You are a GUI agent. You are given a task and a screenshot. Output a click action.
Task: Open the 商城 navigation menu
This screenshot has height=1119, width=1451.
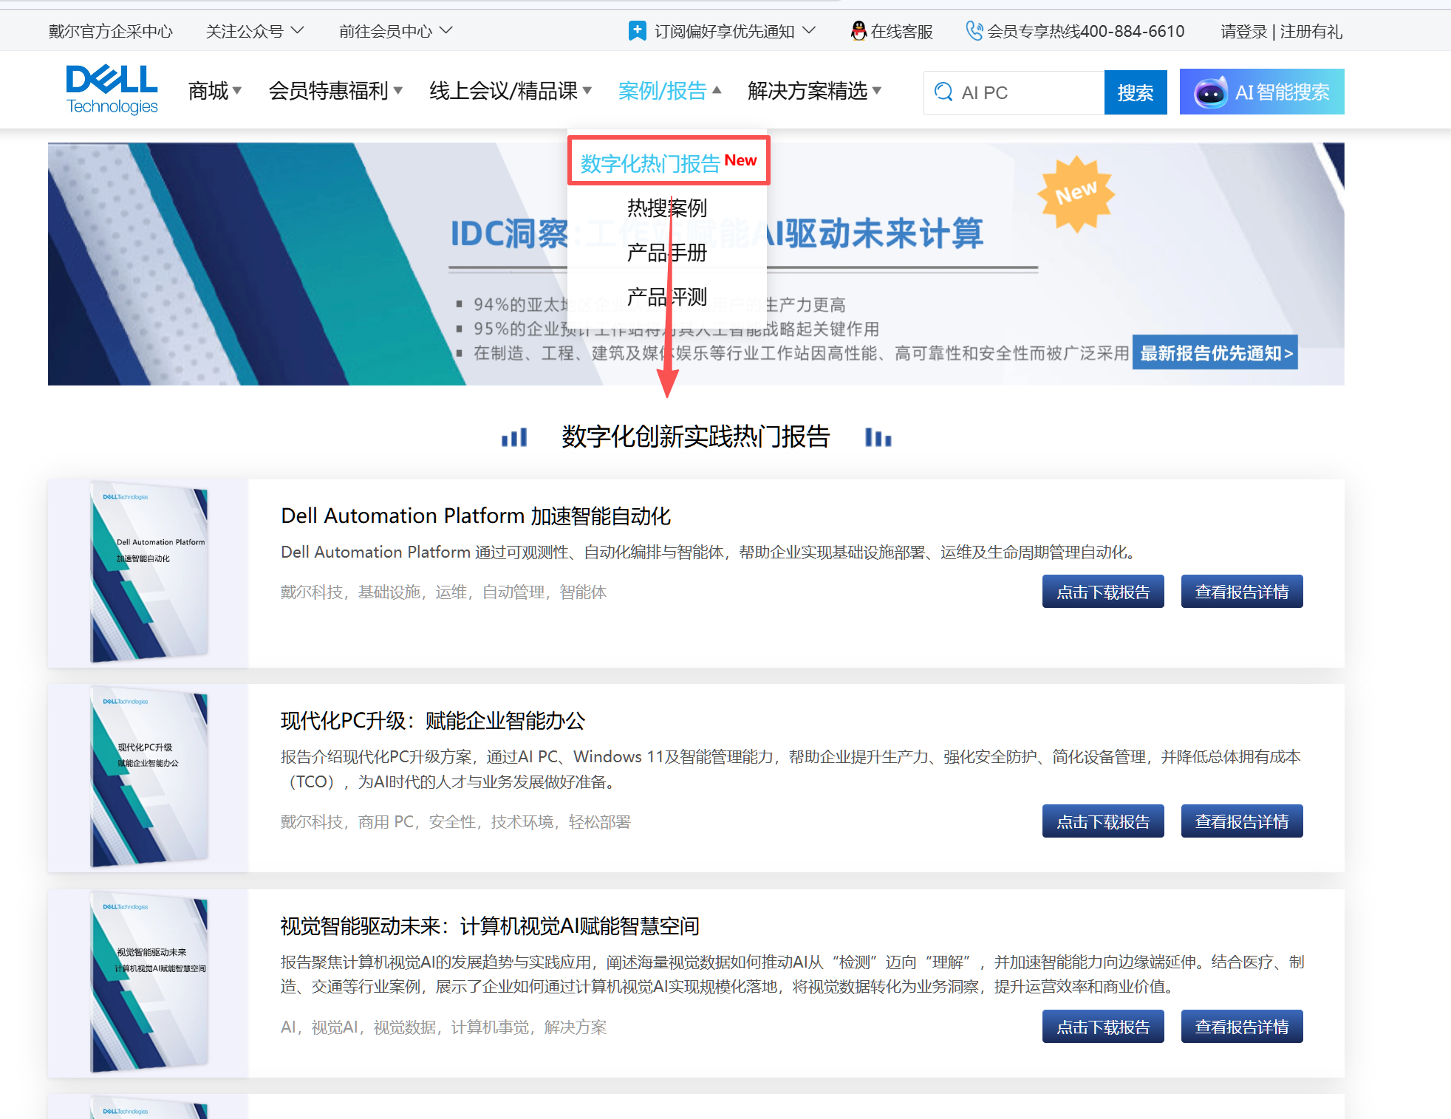click(215, 91)
